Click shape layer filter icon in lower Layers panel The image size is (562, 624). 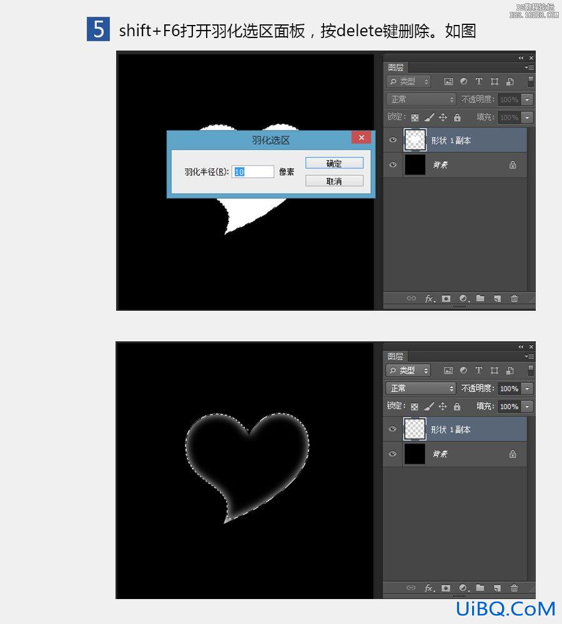tap(495, 371)
